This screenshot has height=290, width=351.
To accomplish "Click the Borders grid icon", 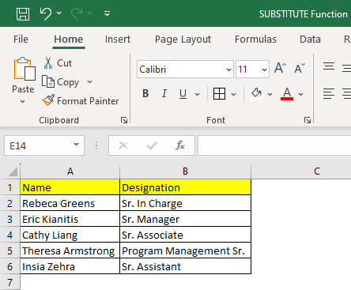I will click(x=219, y=93).
